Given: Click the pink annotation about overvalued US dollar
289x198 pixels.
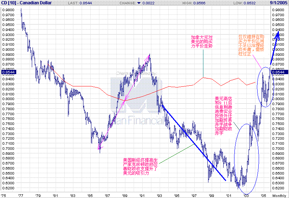Looking at the screenshot, I should point(223,116).
